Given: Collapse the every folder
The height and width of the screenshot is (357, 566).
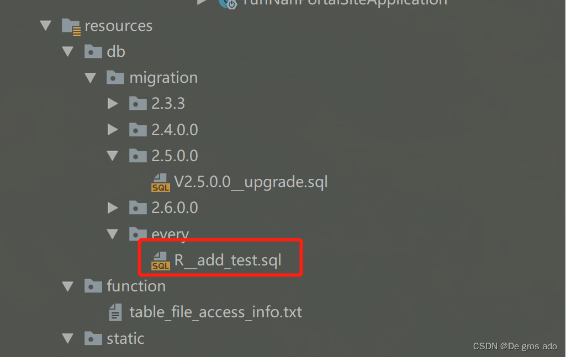Looking at the screenshot, I should pyautogui.click(x=113, y=233).
